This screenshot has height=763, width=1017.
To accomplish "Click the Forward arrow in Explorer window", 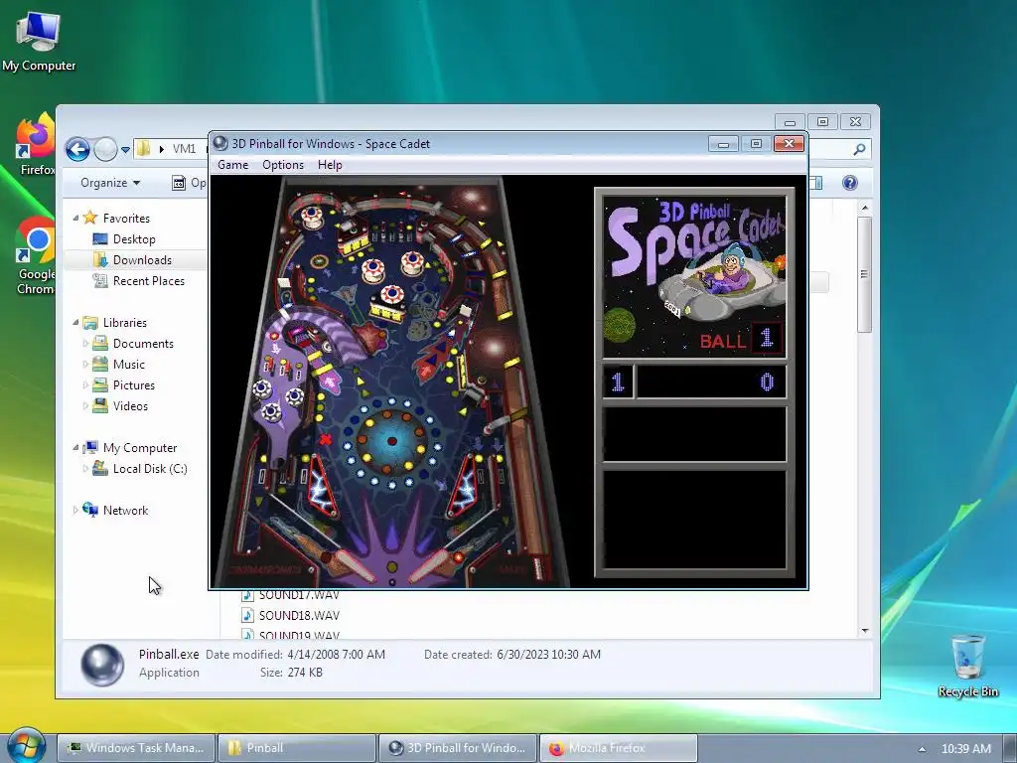I will pyautogui.click(x=105, y=149).
